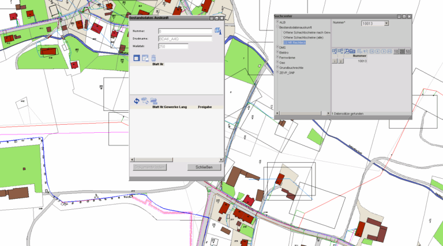Click the 'z' zoom button of row 10013
The height and width of the screenshot is (246, 443).
[x=341, y=61]
